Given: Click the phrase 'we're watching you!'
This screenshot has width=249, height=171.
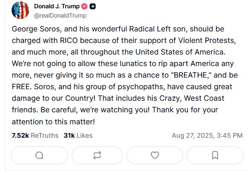Looking at the screenshot, I should [x=115, y=110].
